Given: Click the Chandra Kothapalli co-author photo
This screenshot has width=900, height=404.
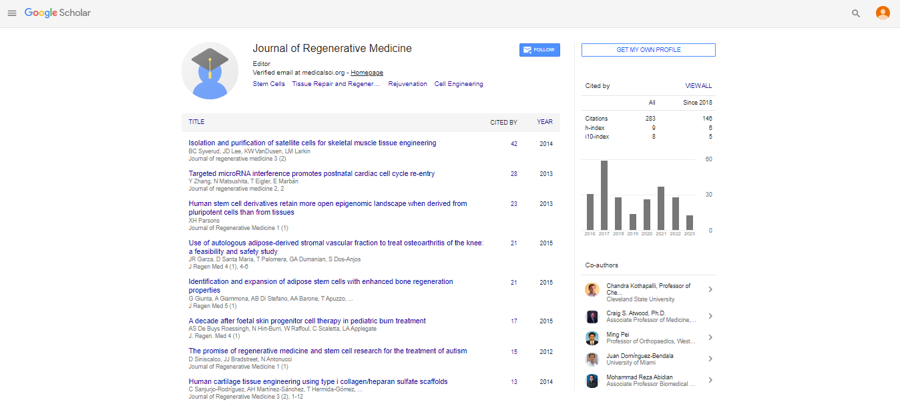Looking at the screenshot, I should [x=592, y=289].
